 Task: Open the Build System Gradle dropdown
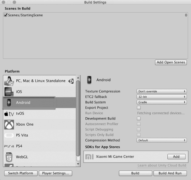pyautogui.click(x=162, y=102)
